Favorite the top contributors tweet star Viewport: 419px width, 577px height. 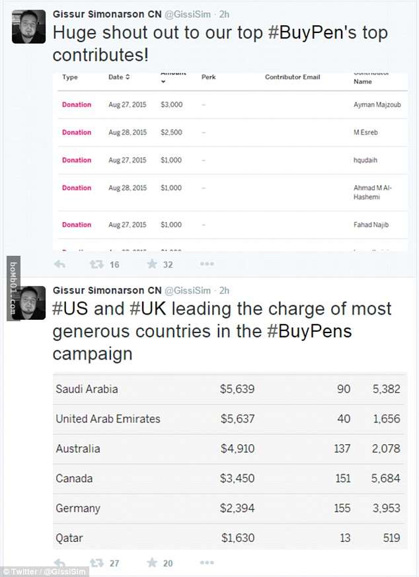152,264
